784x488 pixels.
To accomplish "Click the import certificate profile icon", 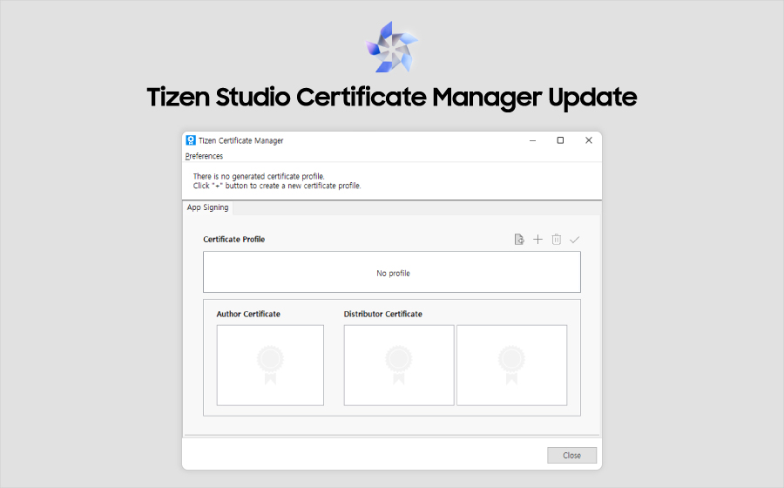I will [519, 240].
